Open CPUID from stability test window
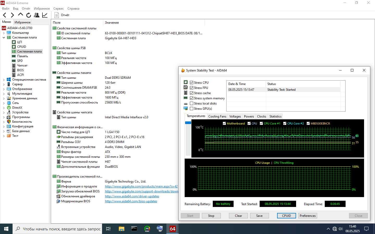 [x=286, y=216]
